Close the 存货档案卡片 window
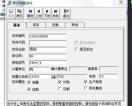The image size is (132, 106). (x=121, y=2)
